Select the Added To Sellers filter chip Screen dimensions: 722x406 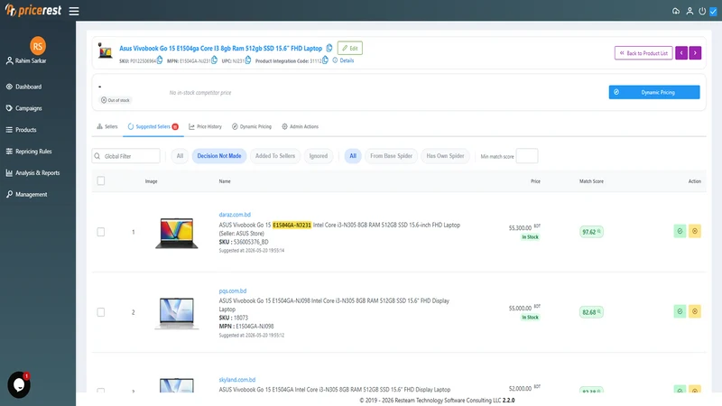click(x=275, y=156)
